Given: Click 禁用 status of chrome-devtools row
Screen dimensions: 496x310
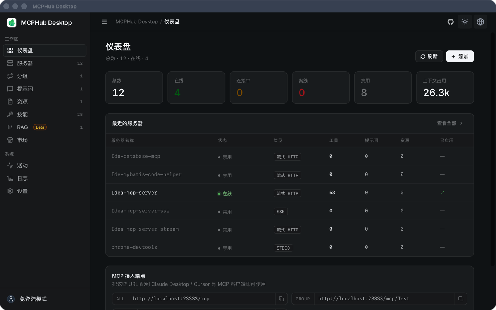Looking at the screenshot, I should [x=225, y=248].
